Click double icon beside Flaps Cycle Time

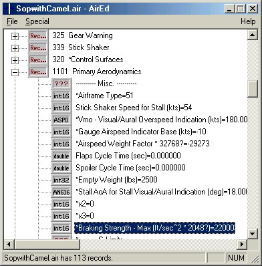tap(61, 156)
